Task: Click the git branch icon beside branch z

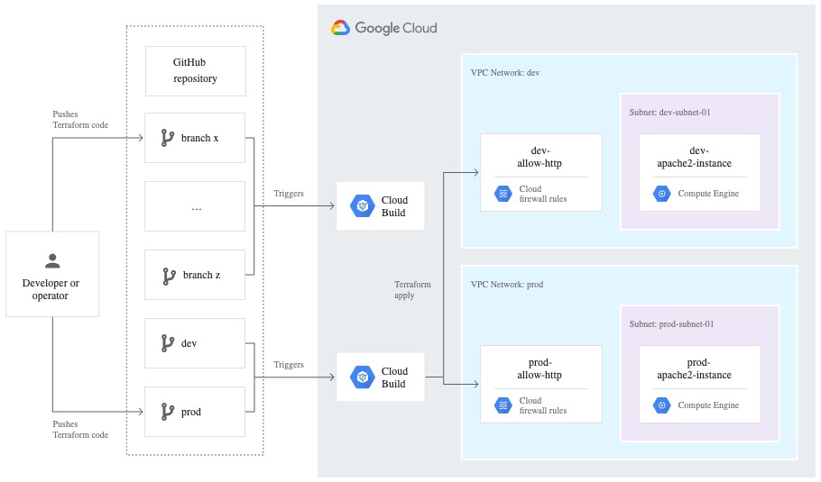Action: coord(169,277)
